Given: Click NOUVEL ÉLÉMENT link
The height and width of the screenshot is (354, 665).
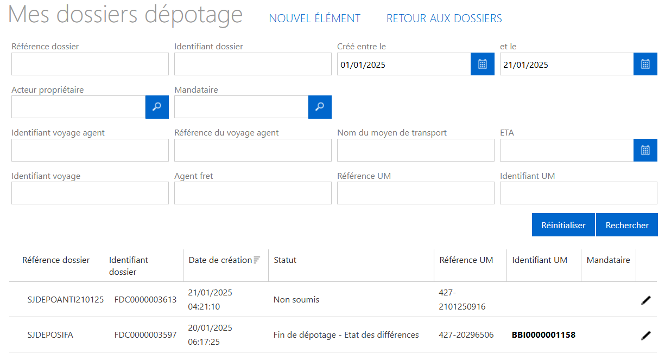Looking at the screenshot, I should point(314,18).
